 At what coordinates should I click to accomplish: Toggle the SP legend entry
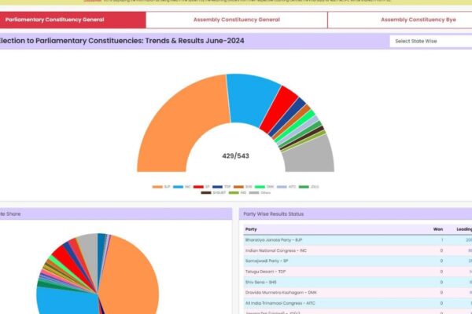198,187
